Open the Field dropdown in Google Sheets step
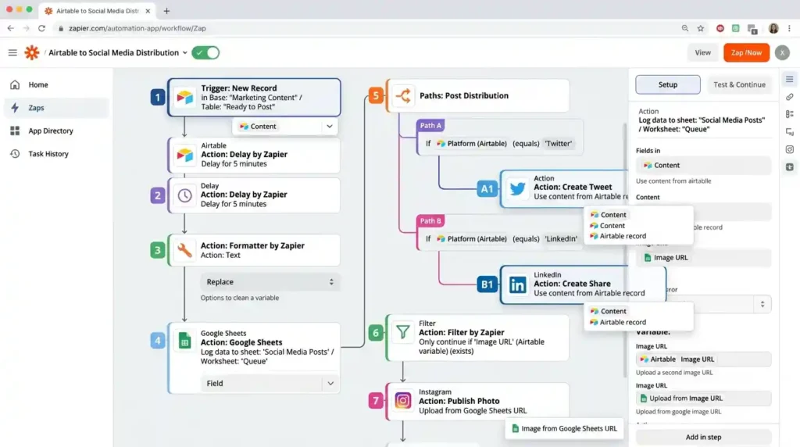The height and width of the screenshot is (447, 800). (270, 383)
